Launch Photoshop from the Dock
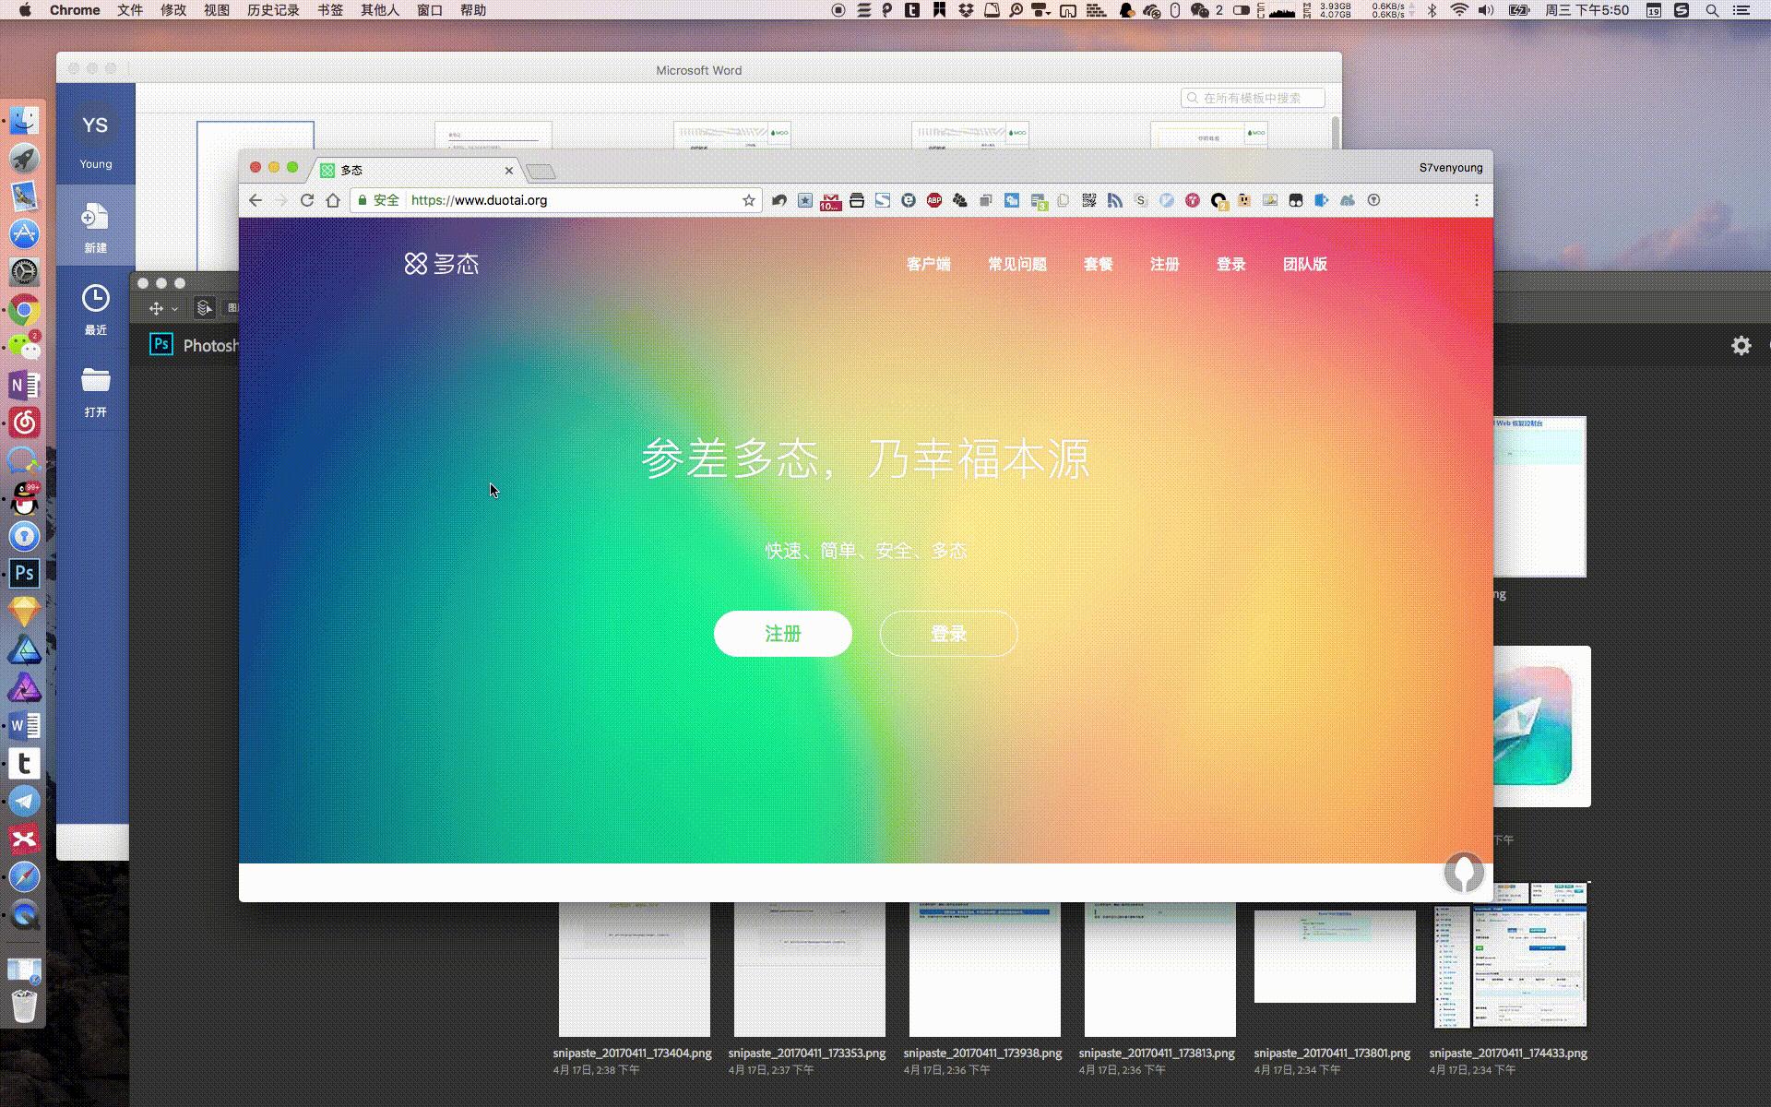Viewport: 1771px width, 1107px height. (x=23, y=573)
